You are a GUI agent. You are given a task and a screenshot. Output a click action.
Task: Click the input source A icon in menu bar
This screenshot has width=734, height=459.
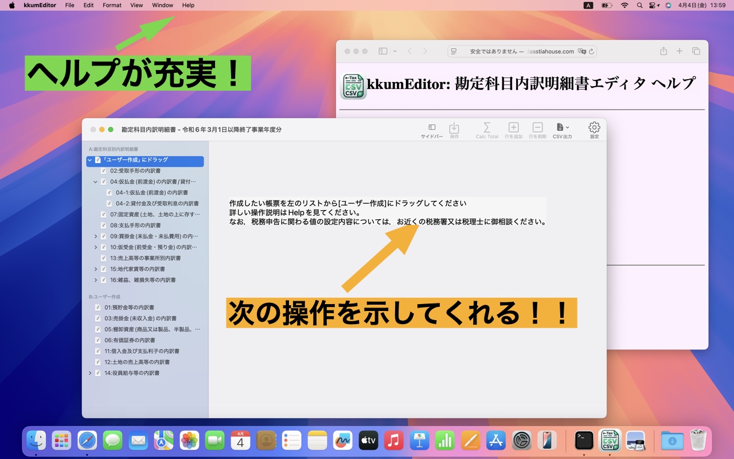pyautogui.click(x=588, y=5)
